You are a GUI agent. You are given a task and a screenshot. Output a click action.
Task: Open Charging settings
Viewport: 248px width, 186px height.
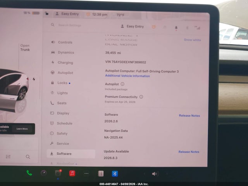[x=62, y=62]
